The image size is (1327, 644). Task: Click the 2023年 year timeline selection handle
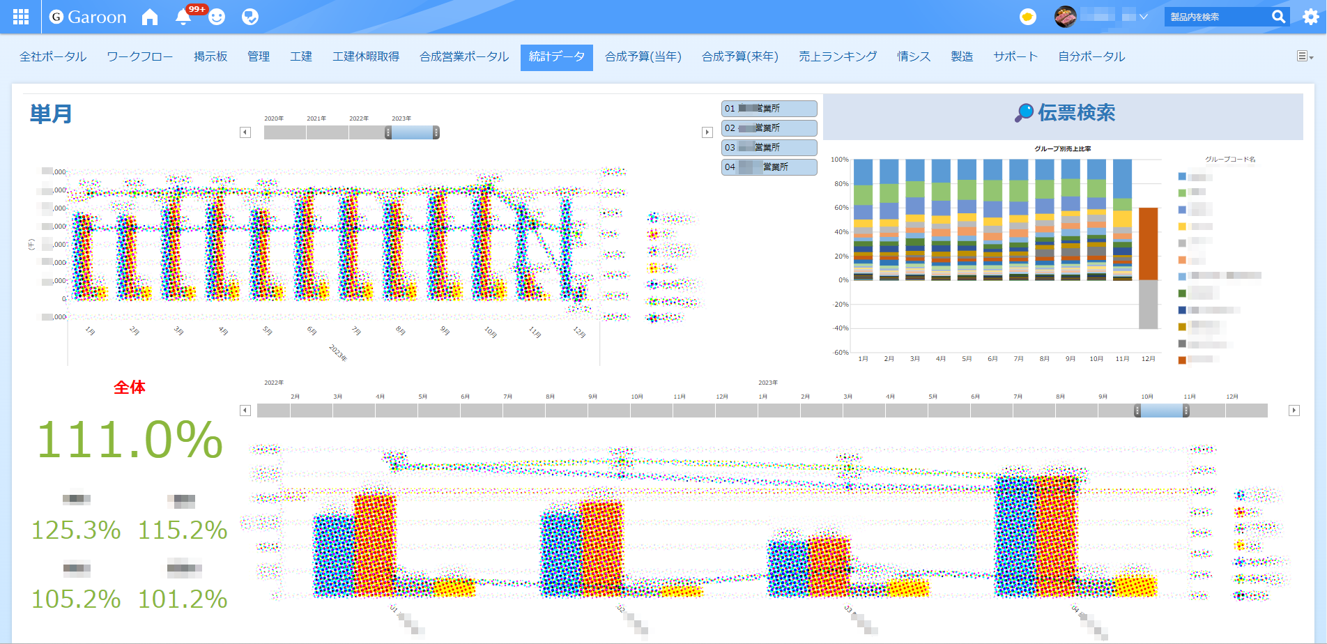tap(413, 132)
